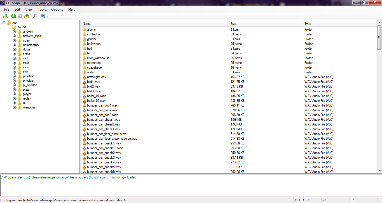Click the green loaded message in log

(x=69, y=177)
